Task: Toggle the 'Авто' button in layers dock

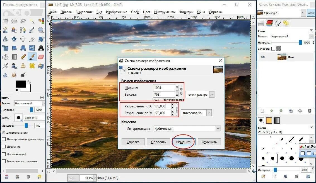Action: tap(311, 13)
